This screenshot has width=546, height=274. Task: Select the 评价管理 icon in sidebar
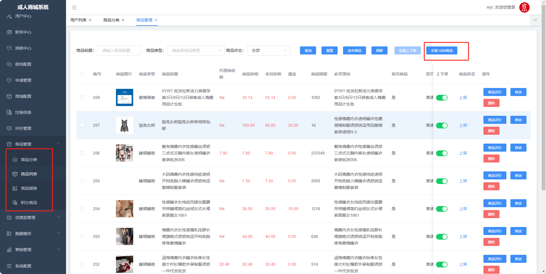click(x=9, y=128)
